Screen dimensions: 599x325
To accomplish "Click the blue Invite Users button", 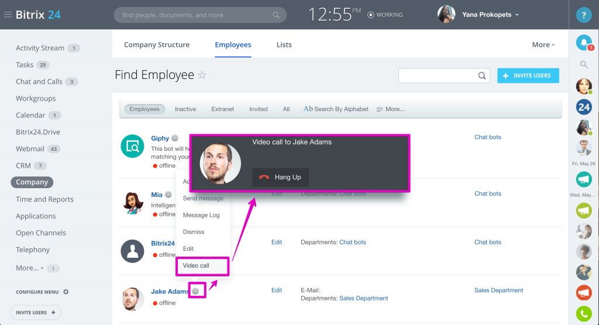I will (528, 75).
